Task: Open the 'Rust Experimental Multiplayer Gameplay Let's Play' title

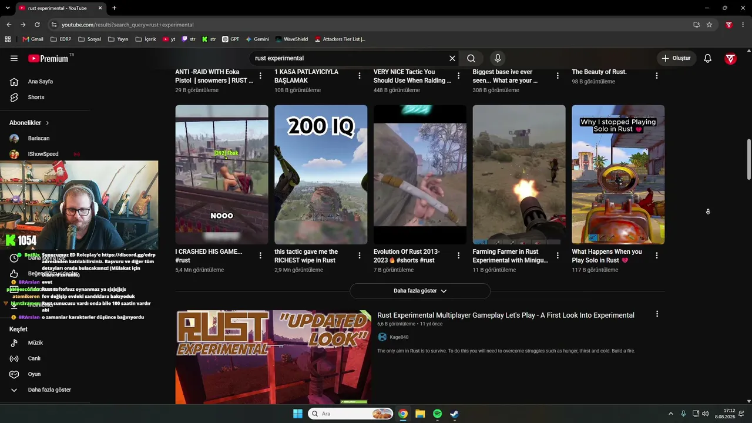Action: click(506, 315)
